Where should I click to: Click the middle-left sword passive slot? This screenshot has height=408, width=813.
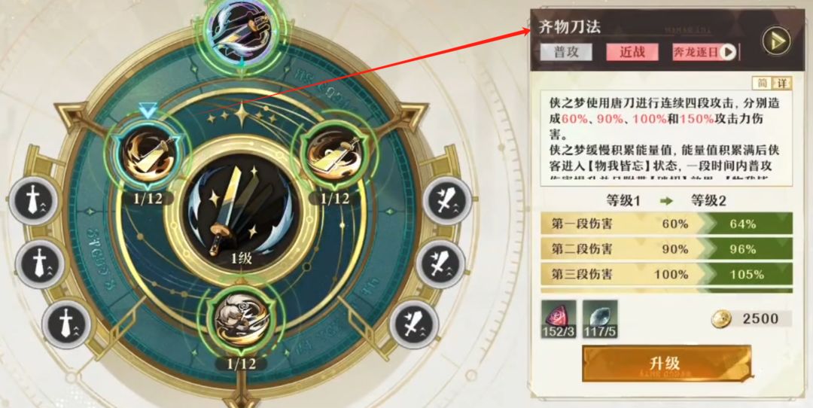40,263
